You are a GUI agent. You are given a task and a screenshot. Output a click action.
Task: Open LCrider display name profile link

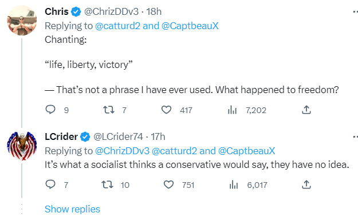(61, 136)
